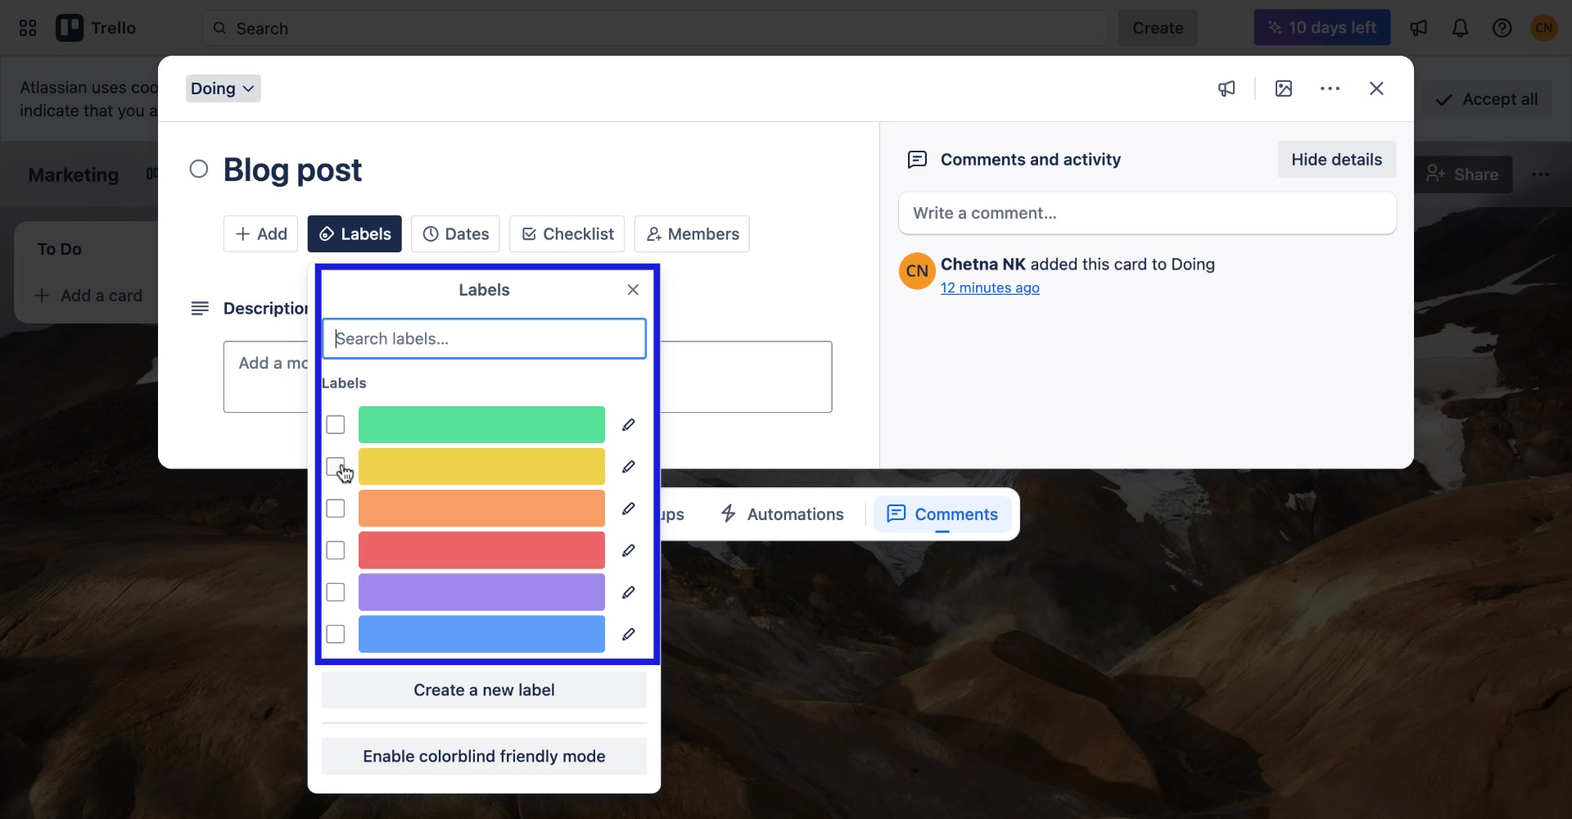Open the card cover image icon
Image resolution: width=1572 pixels, height=819 pixels.
coord(1283,88)
